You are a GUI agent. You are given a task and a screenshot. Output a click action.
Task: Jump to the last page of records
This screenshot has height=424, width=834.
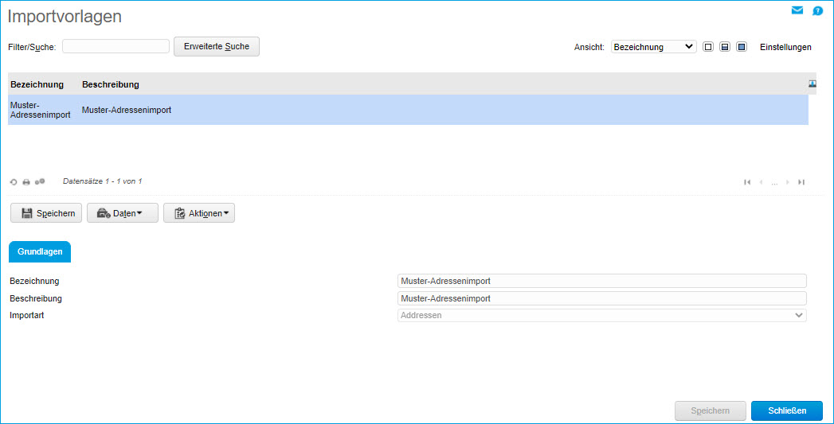(x=801, y=182)
